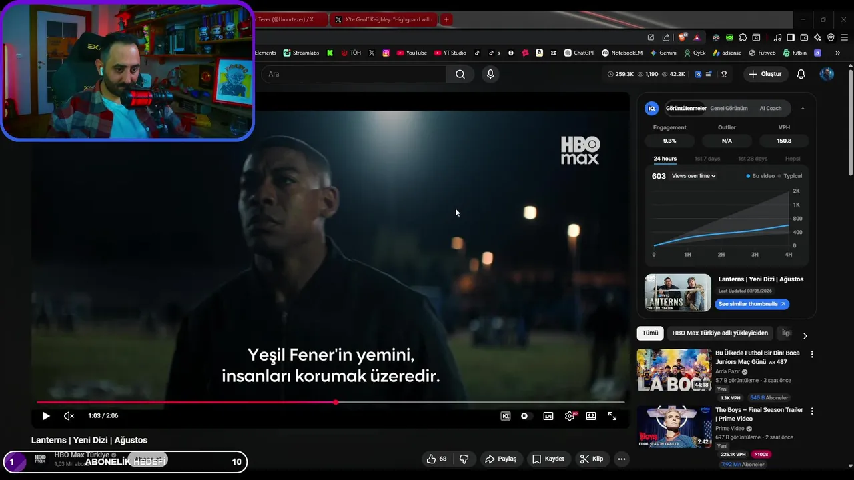Switch to Görüntülenmeler tab in vidIQ panel
Image resolution: width=854 pixels, height=480 pixels.
coord(686,108)
